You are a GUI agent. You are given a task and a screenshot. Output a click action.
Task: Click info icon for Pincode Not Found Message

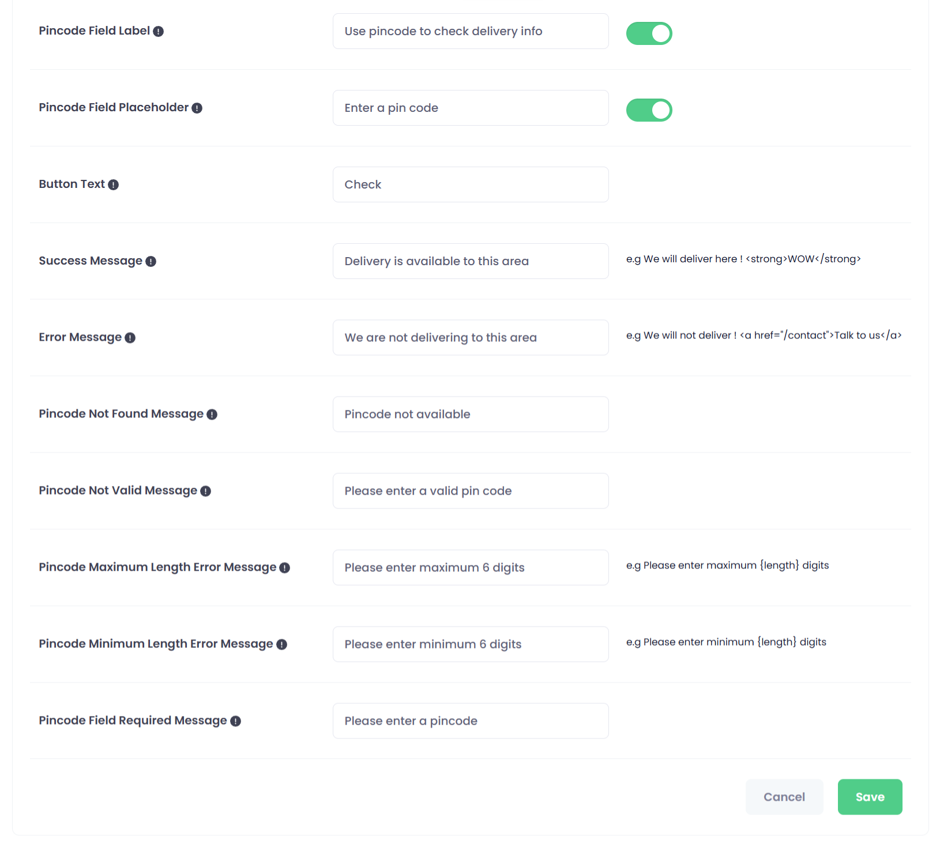pyautogui.click(x=212, y=415)
